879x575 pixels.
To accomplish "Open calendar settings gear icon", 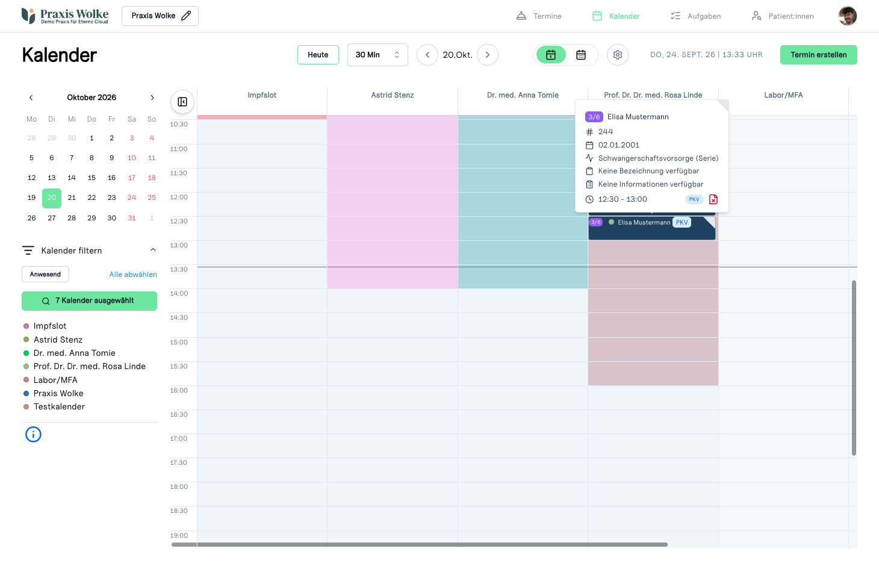I will [x=618, y=55].
